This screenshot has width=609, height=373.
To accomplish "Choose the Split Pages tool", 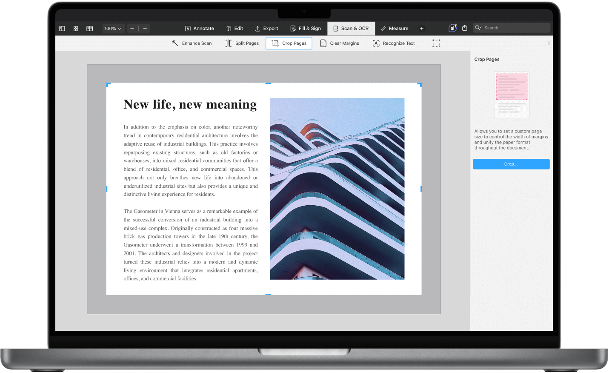I will [242, 43].
